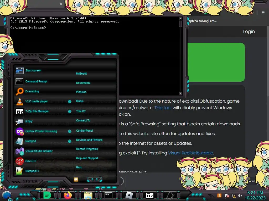Open Control Panel

[84, 131]
